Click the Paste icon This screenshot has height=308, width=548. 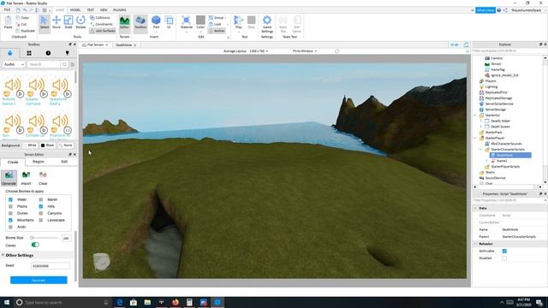pyautogui.click(x=8, y=22)
